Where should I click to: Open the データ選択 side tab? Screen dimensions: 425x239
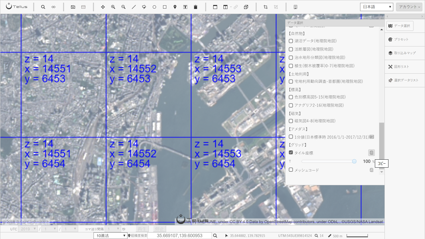point(400,26)
